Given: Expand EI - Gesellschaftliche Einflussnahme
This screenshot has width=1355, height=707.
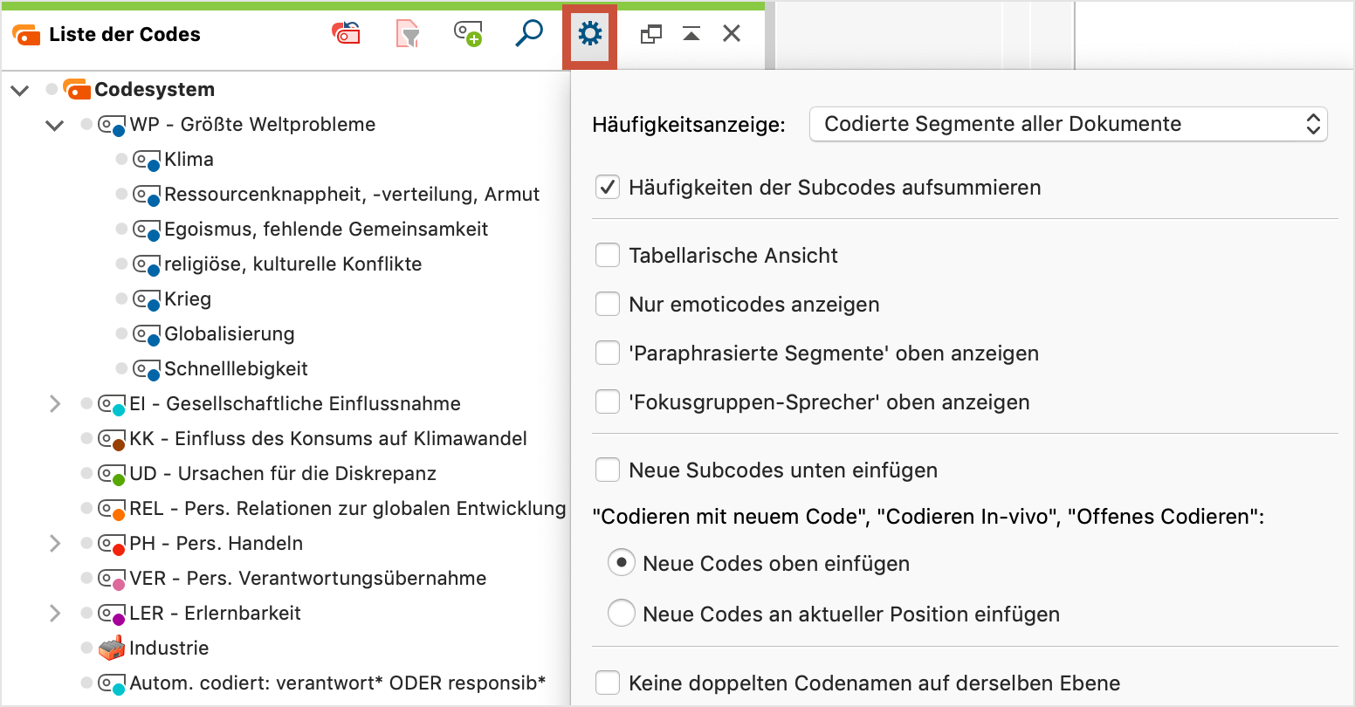Looking at the screenshot, I should 55,403.
